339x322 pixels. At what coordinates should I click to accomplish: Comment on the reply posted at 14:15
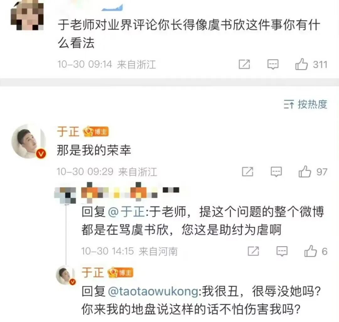point(282,251)
